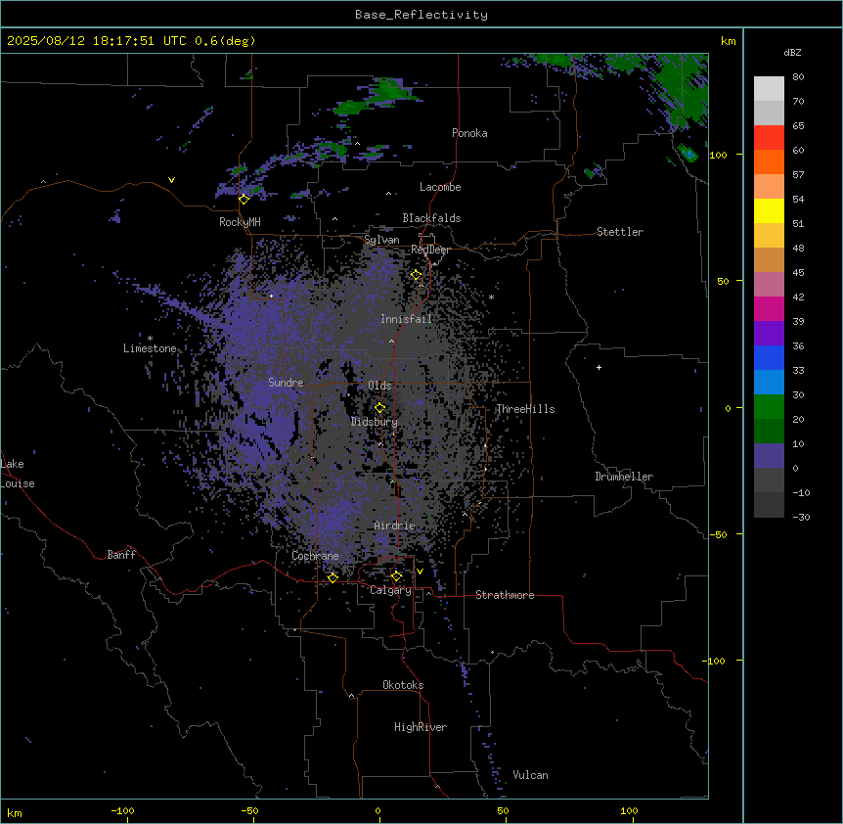Click the Stettler city label

620,232
